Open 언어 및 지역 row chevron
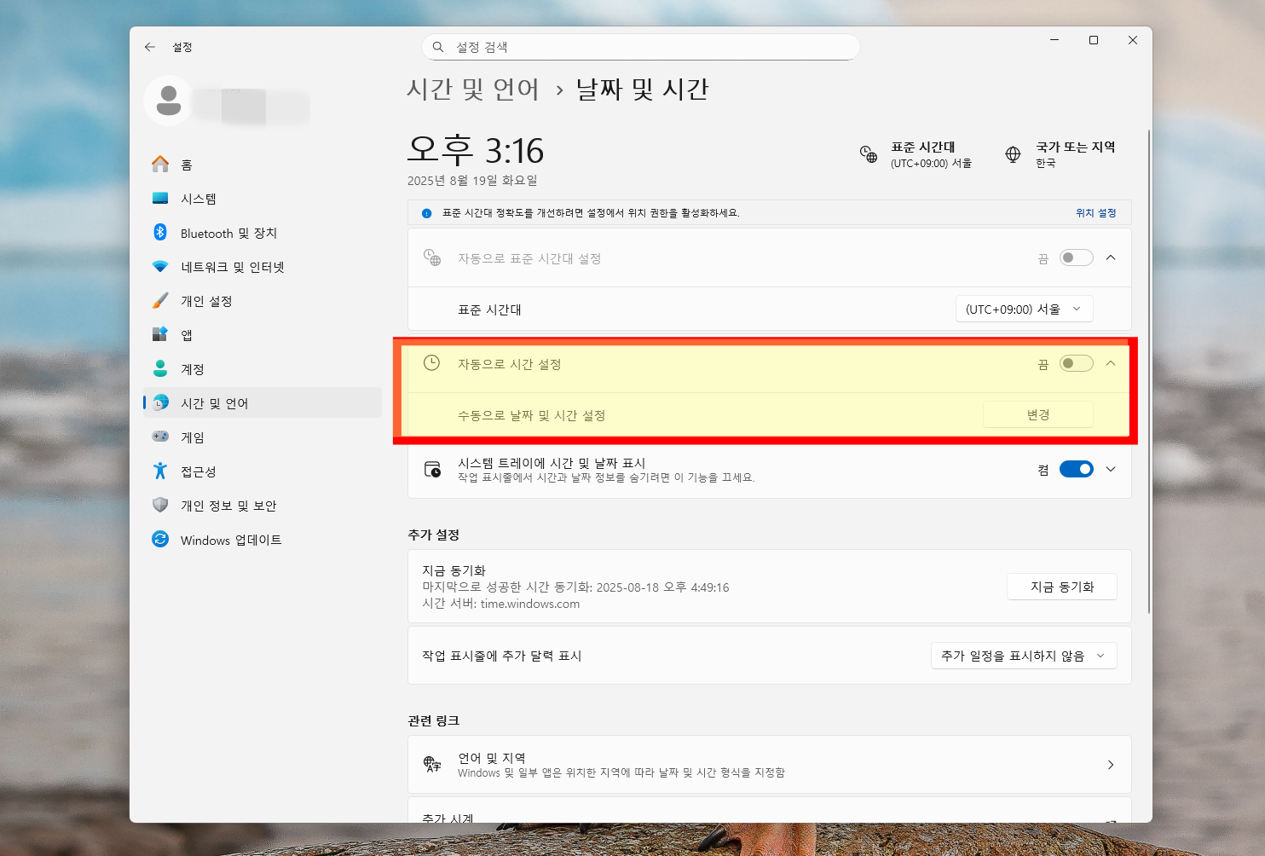Viewport: 1265px width, 856px height. pos(1111,765)
